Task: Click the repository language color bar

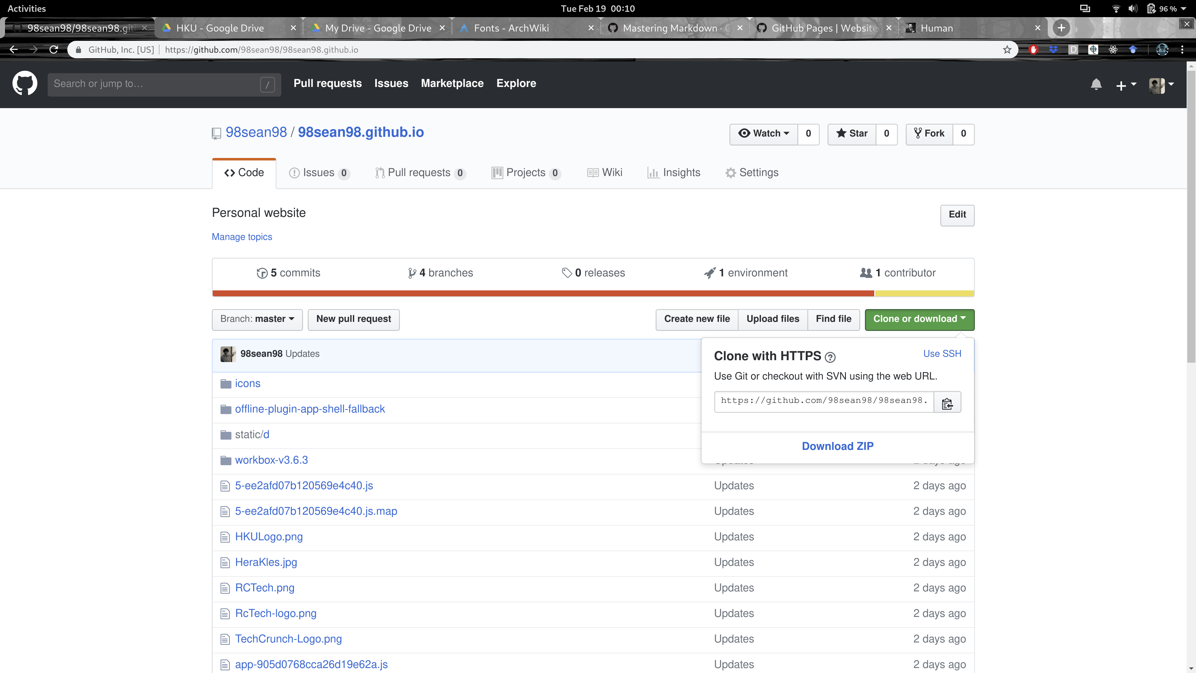Action: tap(593, 294)
